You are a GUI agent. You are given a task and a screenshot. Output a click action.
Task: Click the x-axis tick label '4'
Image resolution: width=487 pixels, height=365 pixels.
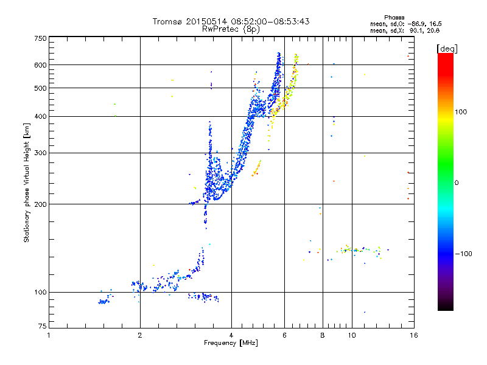point(231,335)
